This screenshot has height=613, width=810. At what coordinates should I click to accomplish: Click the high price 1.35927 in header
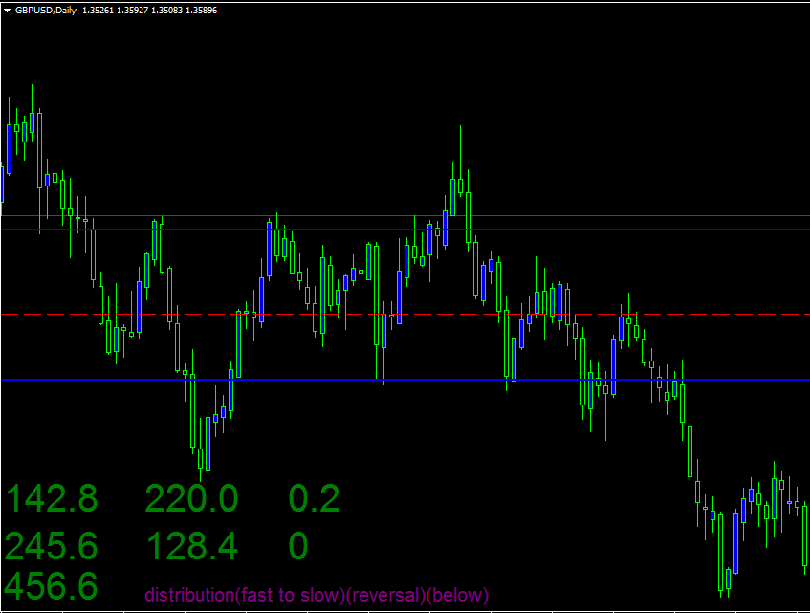pyautogui.click(x=132, y=11)
